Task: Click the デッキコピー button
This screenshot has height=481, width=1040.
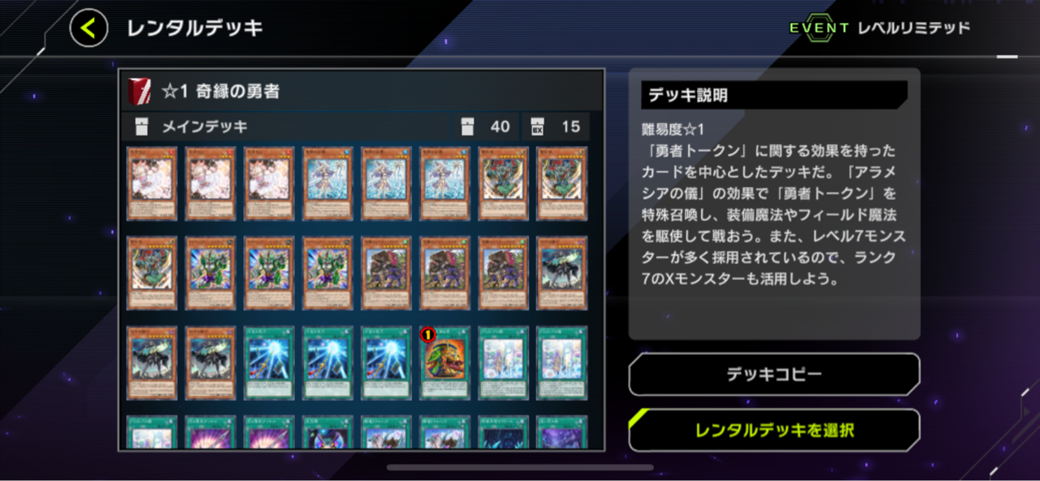Action: 774,375
